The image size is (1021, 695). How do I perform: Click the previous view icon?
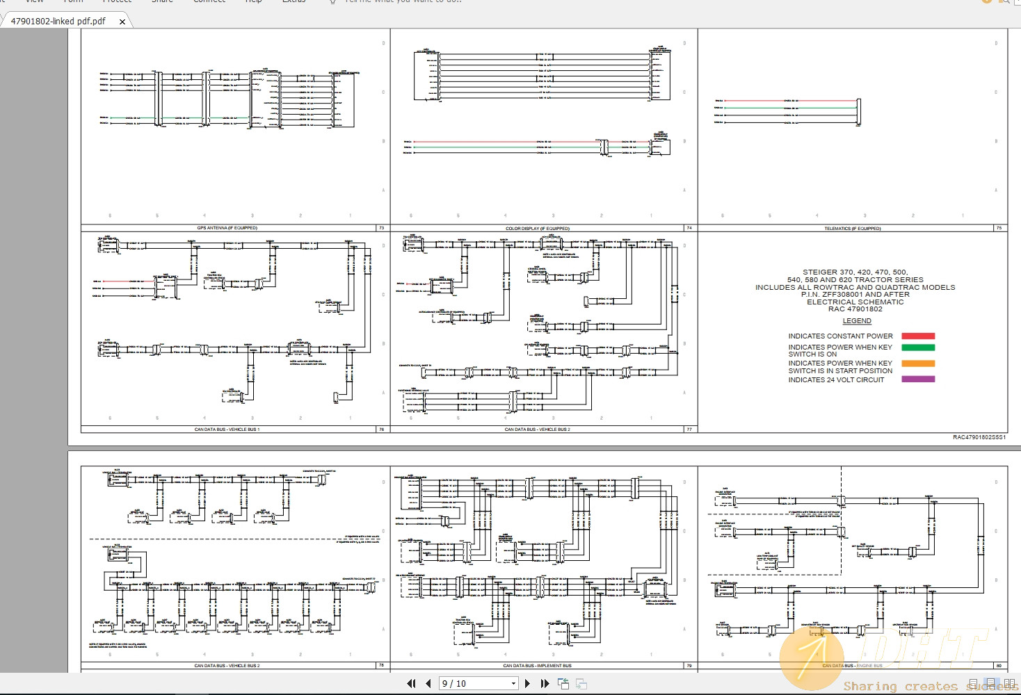tap(563, 684)
